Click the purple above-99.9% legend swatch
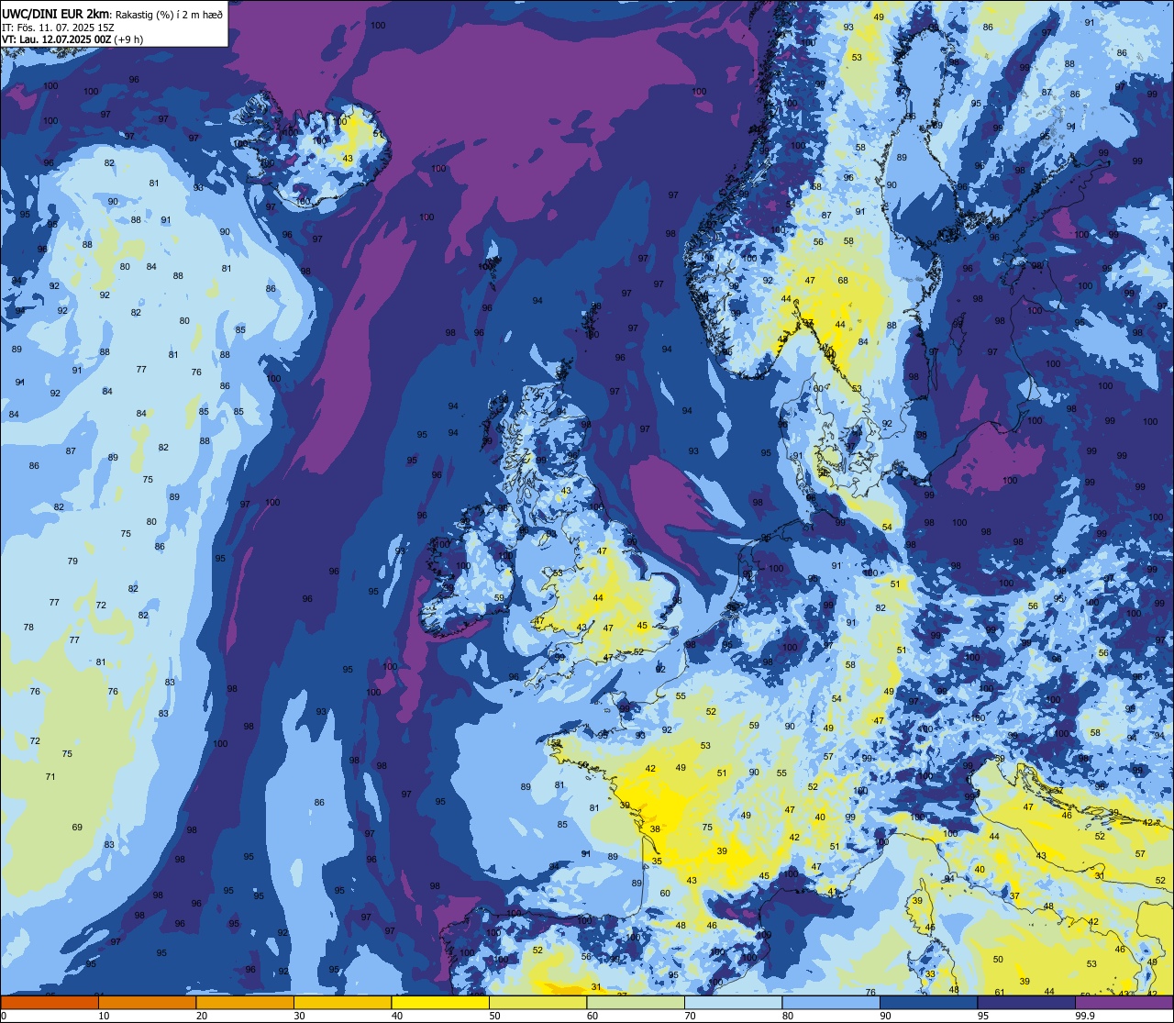The image size is (1174, 1023). 1124,1003
